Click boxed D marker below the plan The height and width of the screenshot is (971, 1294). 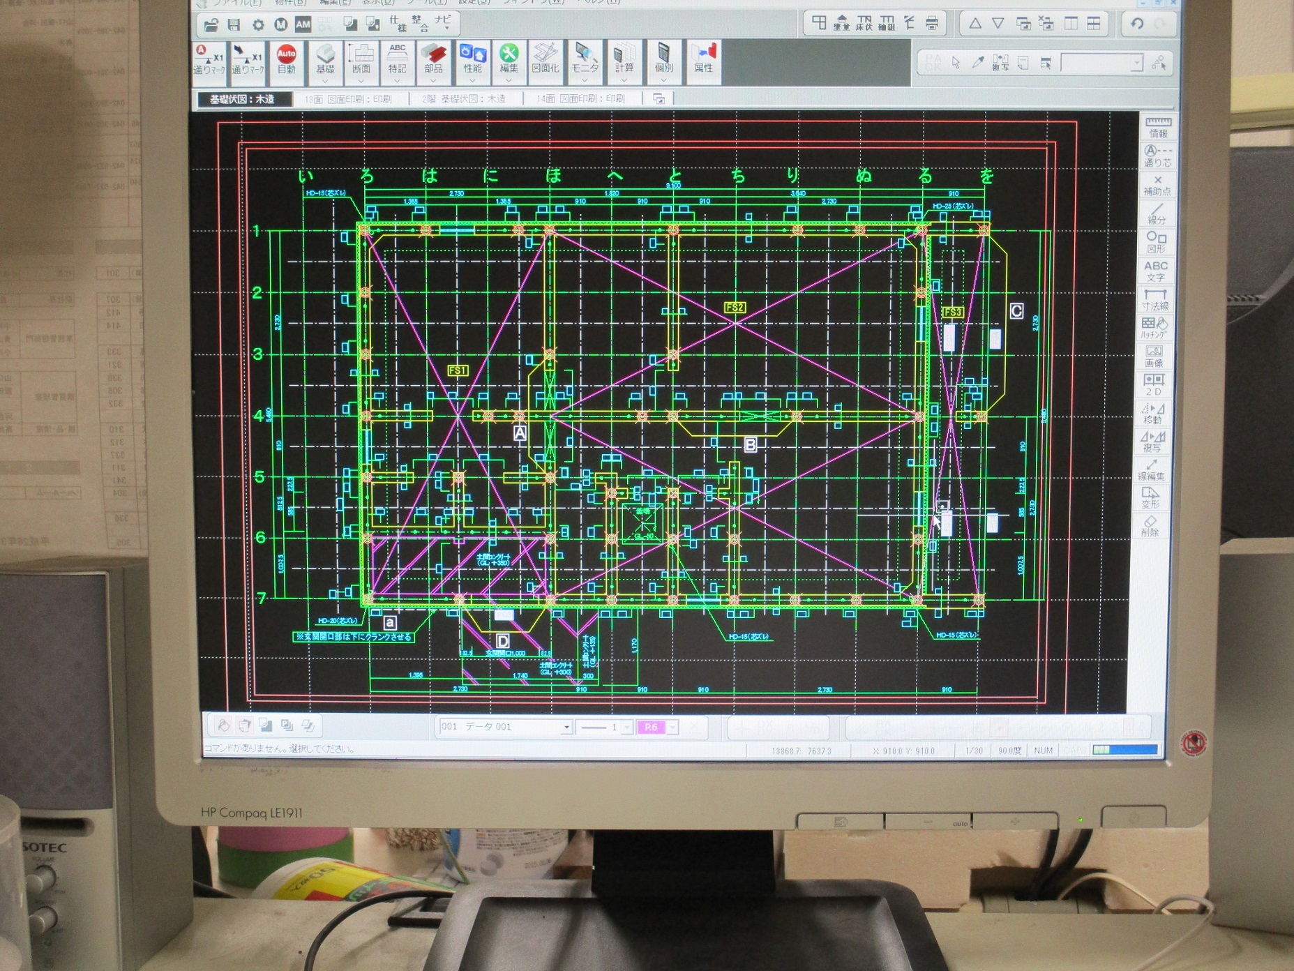(502, 641)
